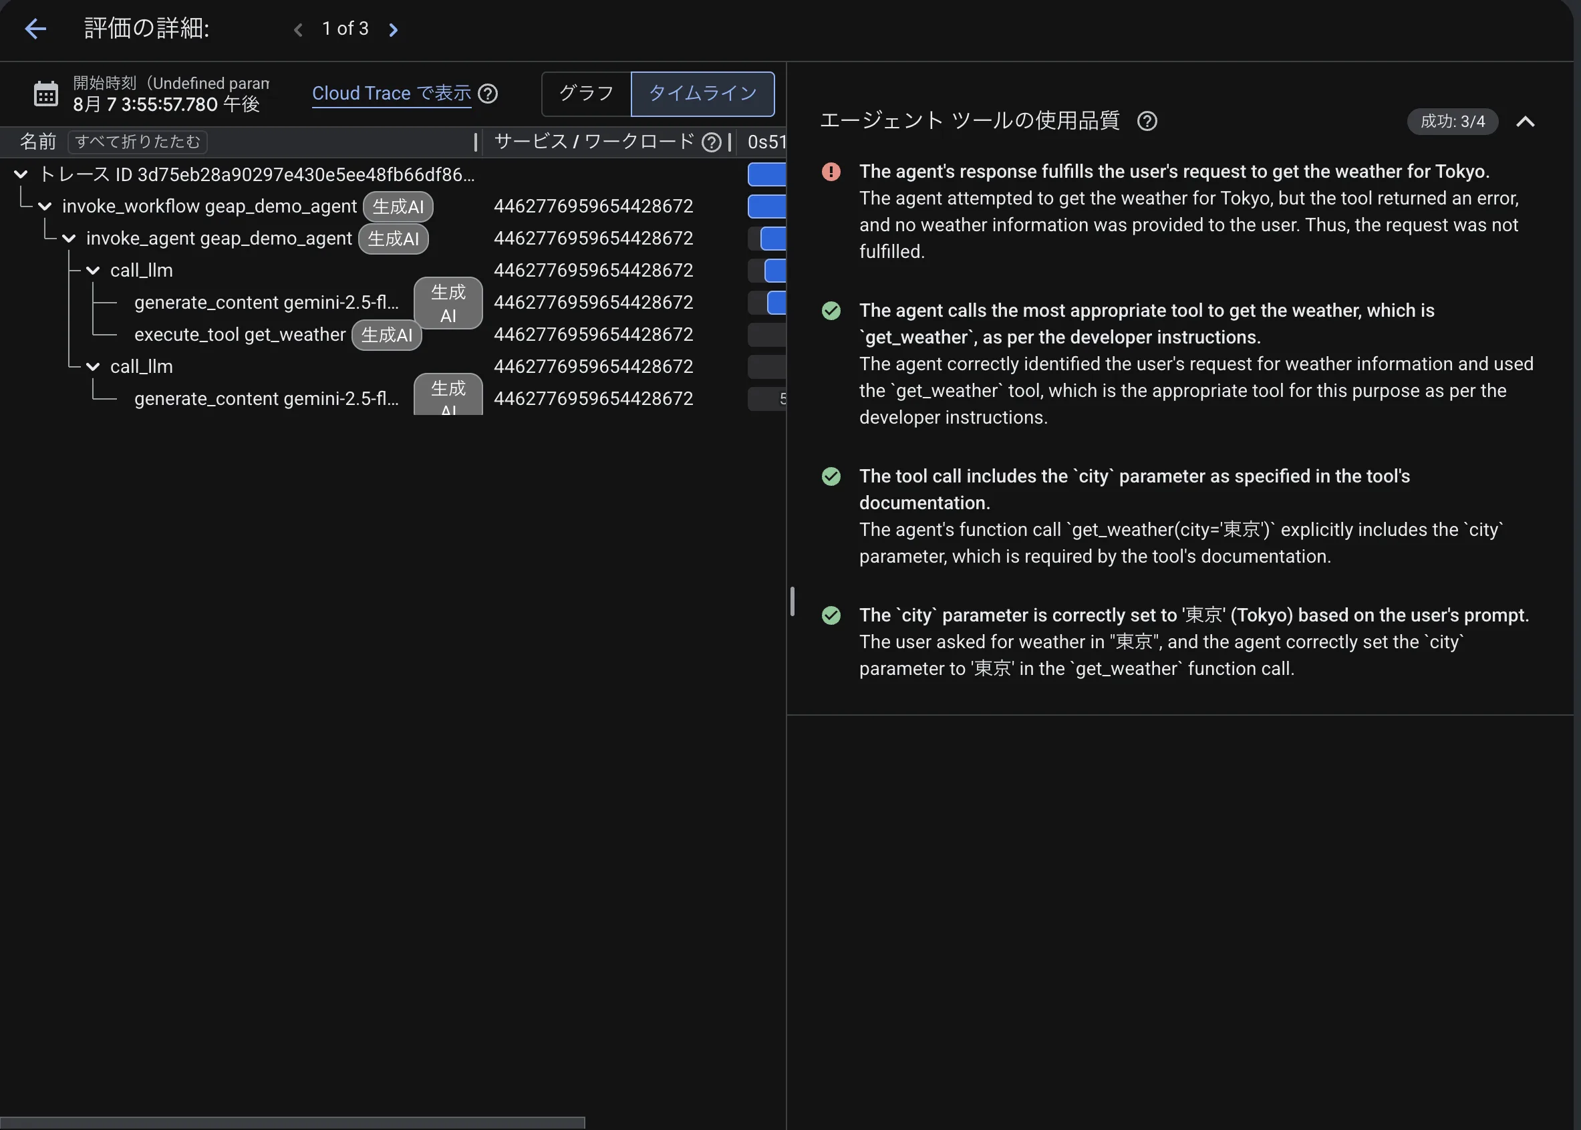Switch to the タイムライン view
The height and width of the screenshot is (1130, 1581).
[702, 94]
